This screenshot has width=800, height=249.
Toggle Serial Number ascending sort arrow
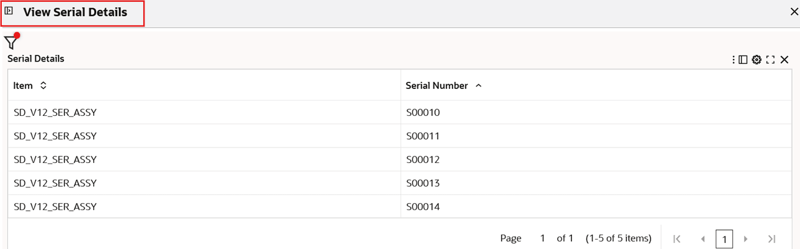click(x=478, y=86)
